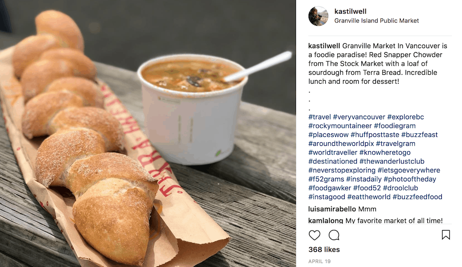Open the #veryvancouver hashtag
This screenshot has height=267, width=462.
point(359,117)
